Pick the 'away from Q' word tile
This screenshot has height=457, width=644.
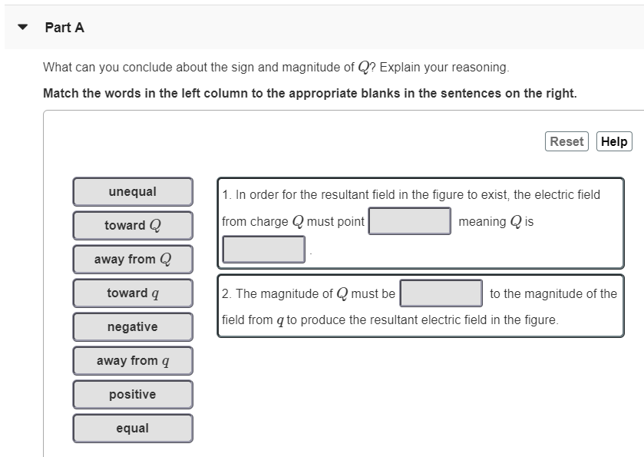132,259
